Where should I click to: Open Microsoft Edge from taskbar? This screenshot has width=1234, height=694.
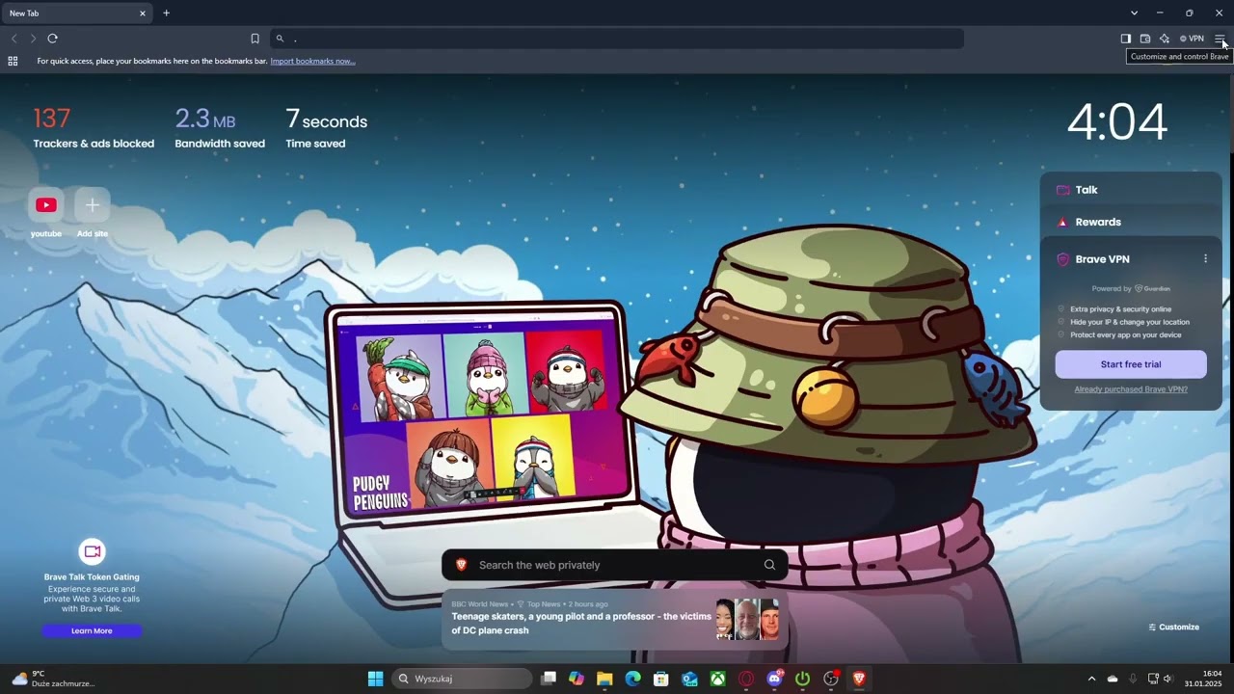coord(632,679)
